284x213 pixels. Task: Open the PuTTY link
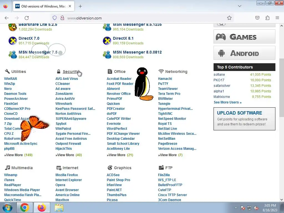(163, 84)
